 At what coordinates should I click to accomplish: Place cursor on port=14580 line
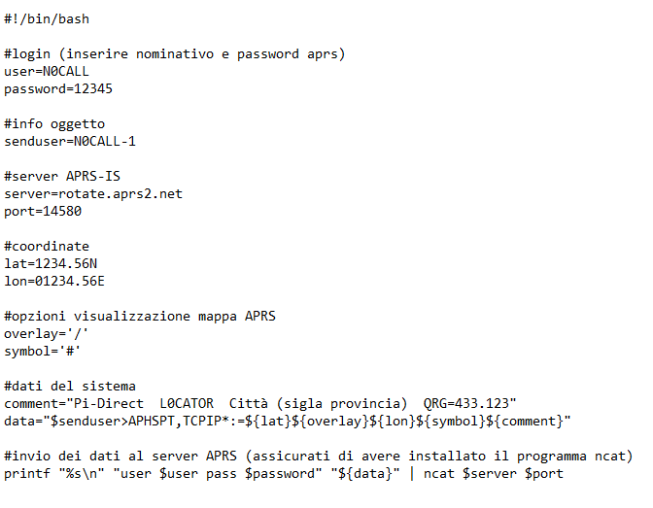[43, 211]
